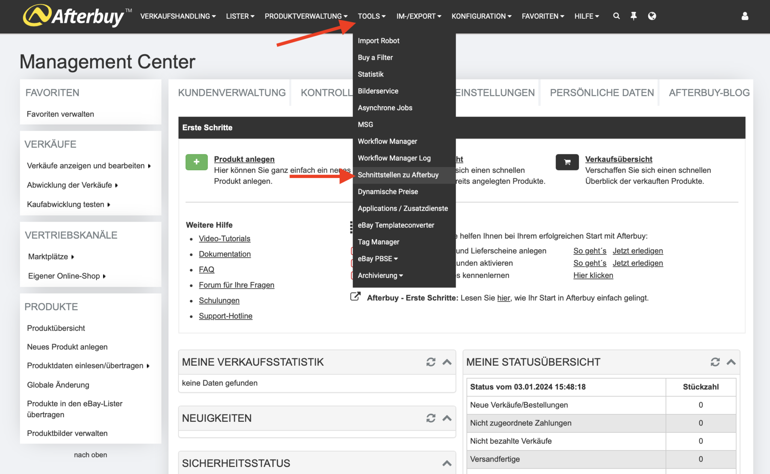
Task: Open Im-/Export dropdown menu
Action: 419,16
